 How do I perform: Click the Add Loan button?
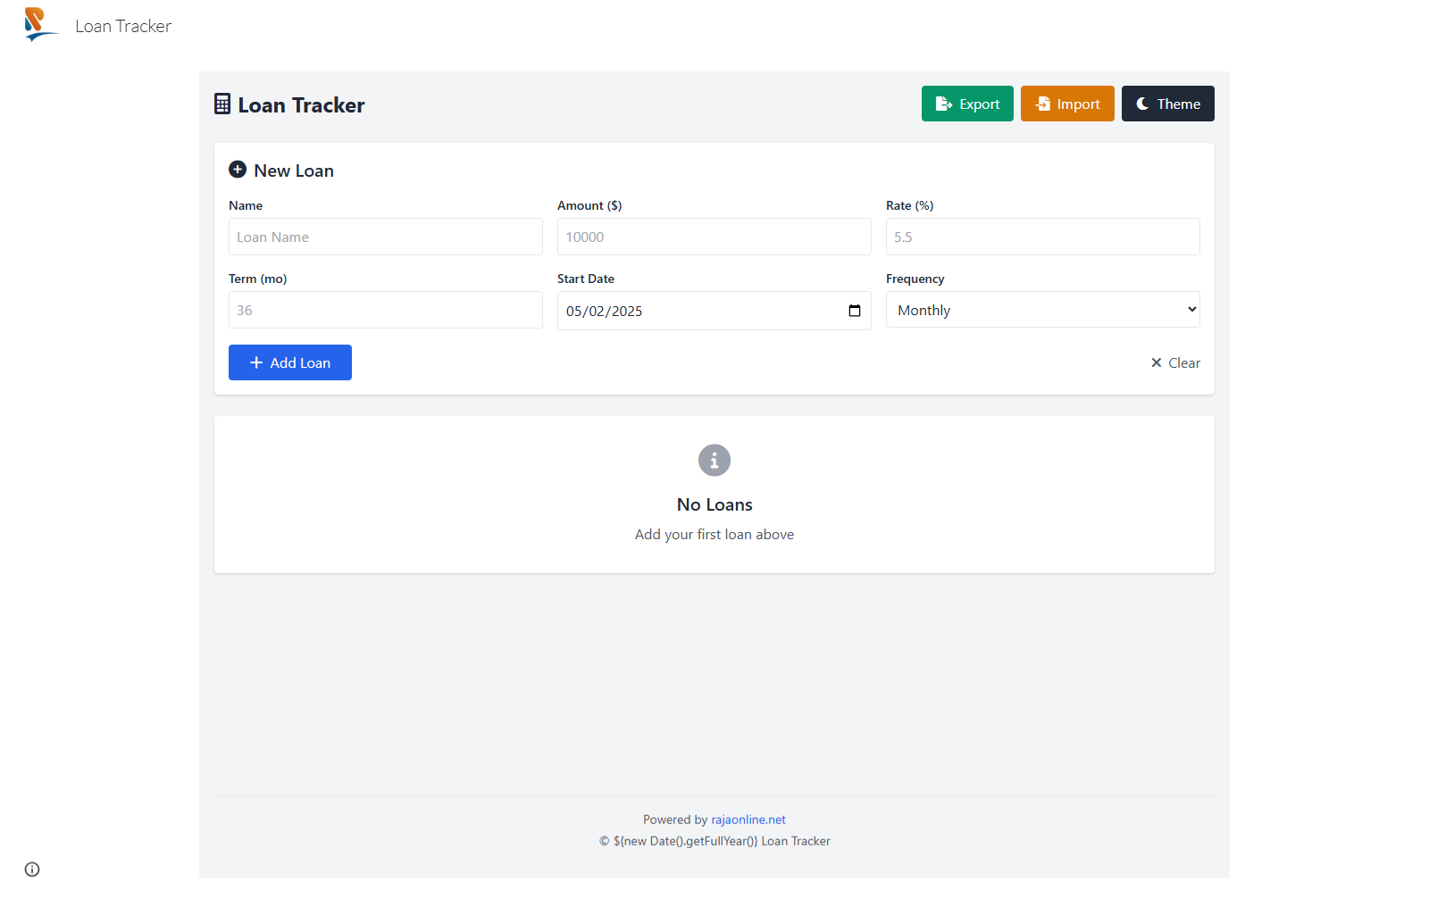click(290, 362)
